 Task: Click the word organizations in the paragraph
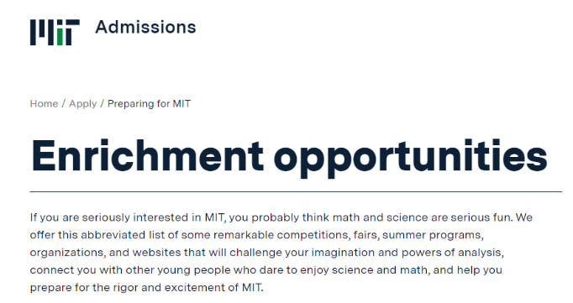click(67, 253)
